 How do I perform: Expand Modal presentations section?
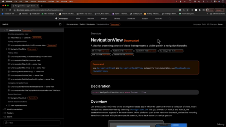tap(3, 109)
